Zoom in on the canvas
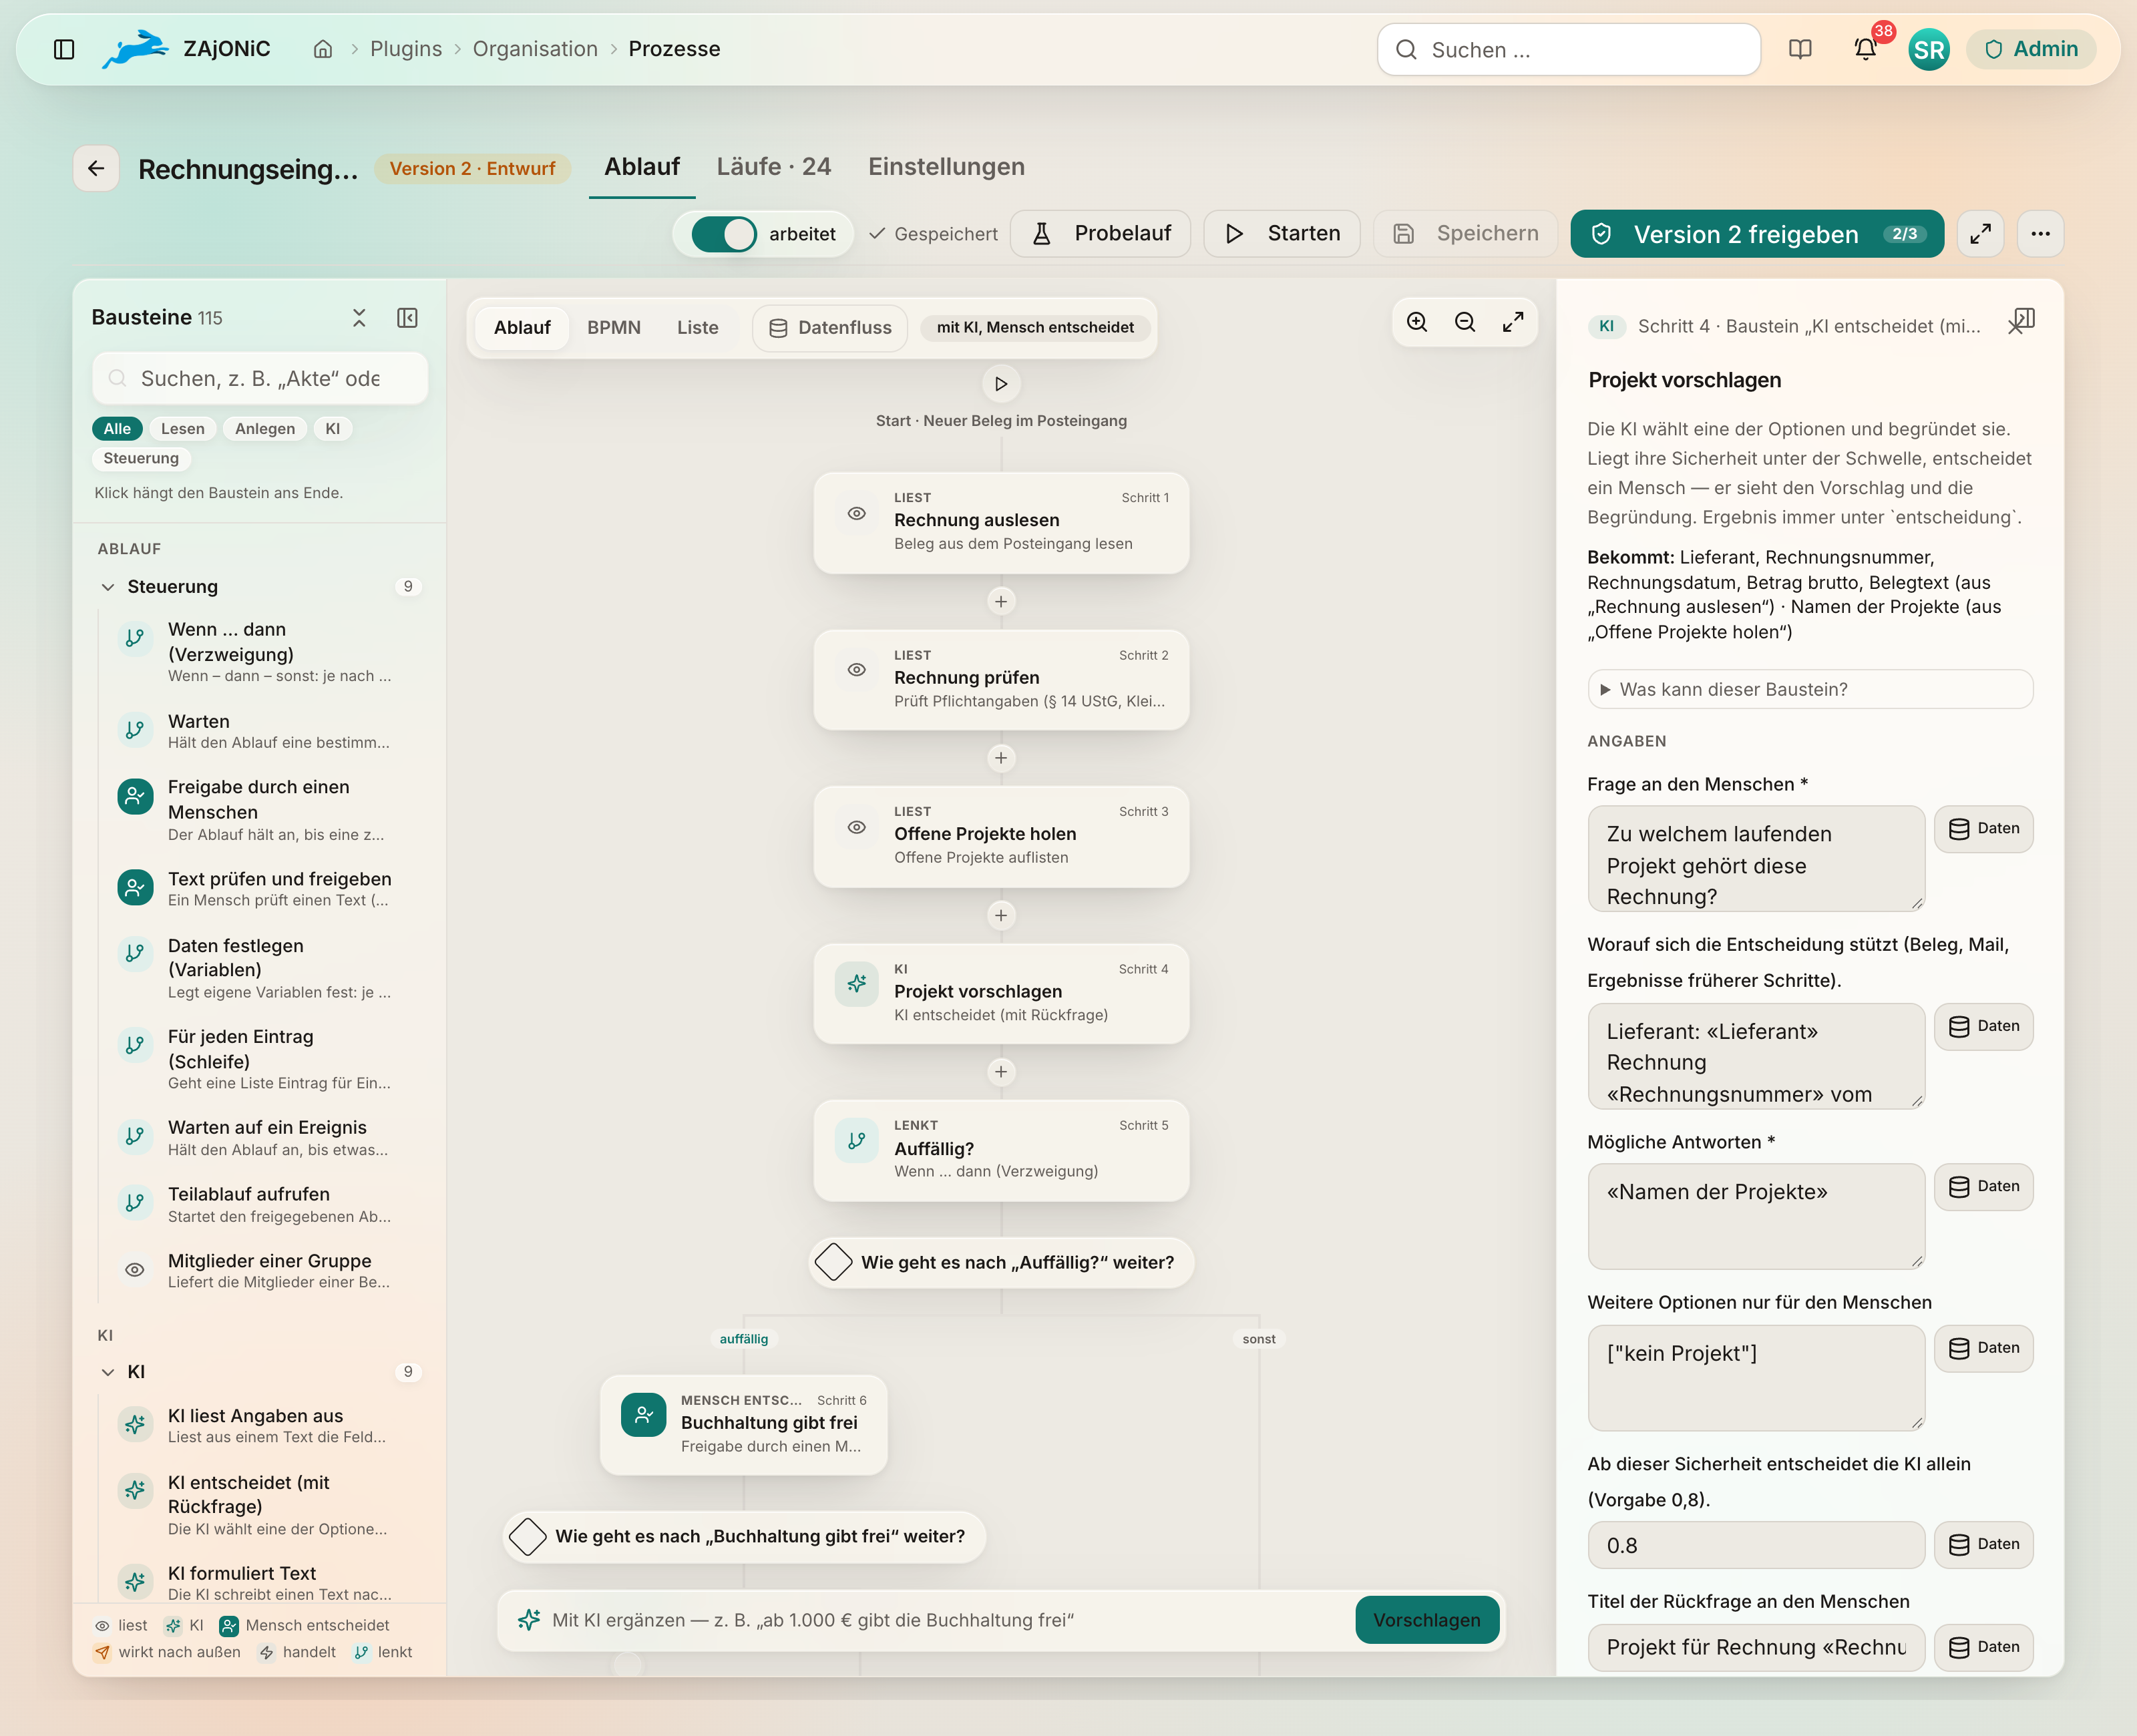 click(1417, 322)
